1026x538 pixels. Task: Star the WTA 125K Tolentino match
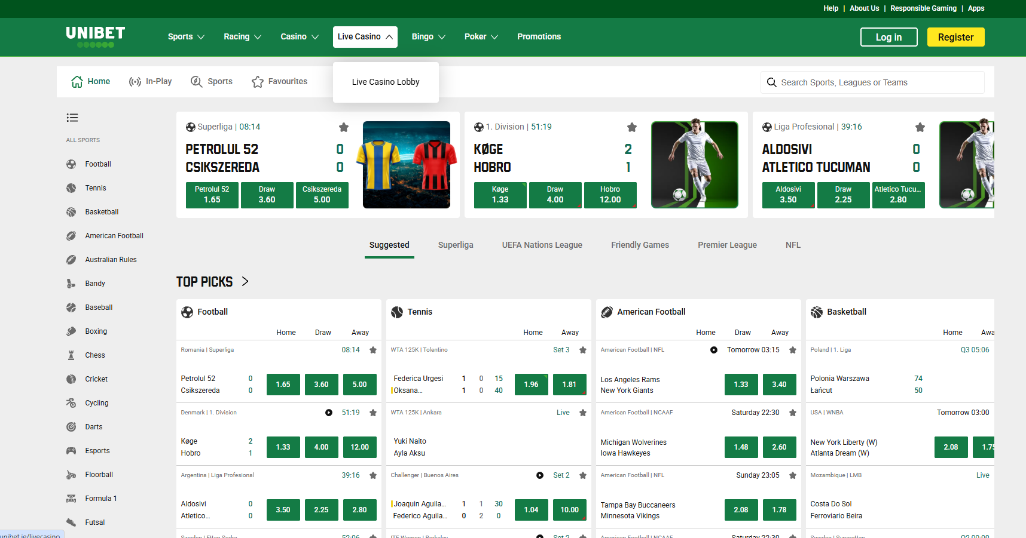pos(583,350)
